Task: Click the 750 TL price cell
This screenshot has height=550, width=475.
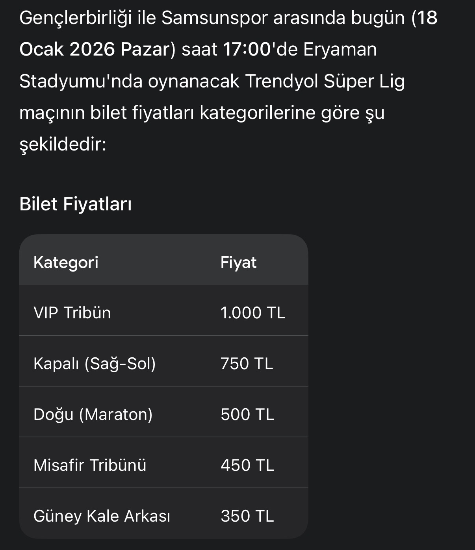Action: (247, 364)
